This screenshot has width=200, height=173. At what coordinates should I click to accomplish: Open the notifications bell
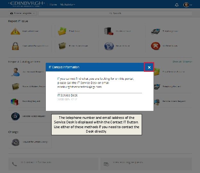(x=177, y=5)
